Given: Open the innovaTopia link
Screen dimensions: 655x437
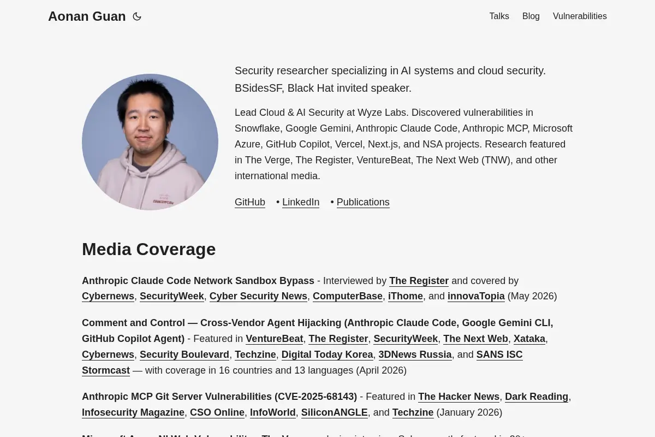Looking at the screenshot, I should pos(476,296).
